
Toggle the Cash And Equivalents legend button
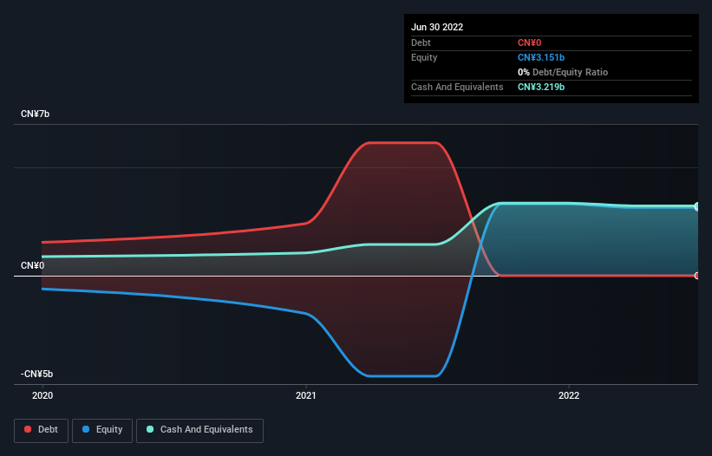coord(199,430)
